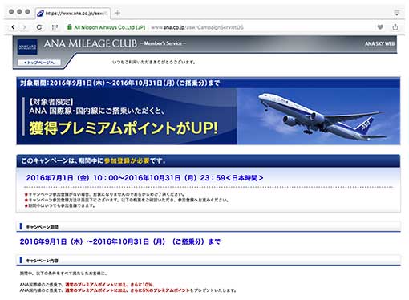Open the speed dial grid icon
Image resolution: width=409 pixels, height=300 pixels.
click(55, 27)
